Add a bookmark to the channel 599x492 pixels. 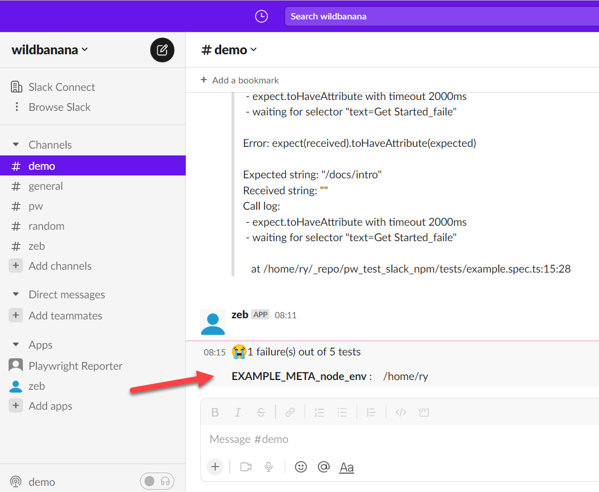[240, 80]
